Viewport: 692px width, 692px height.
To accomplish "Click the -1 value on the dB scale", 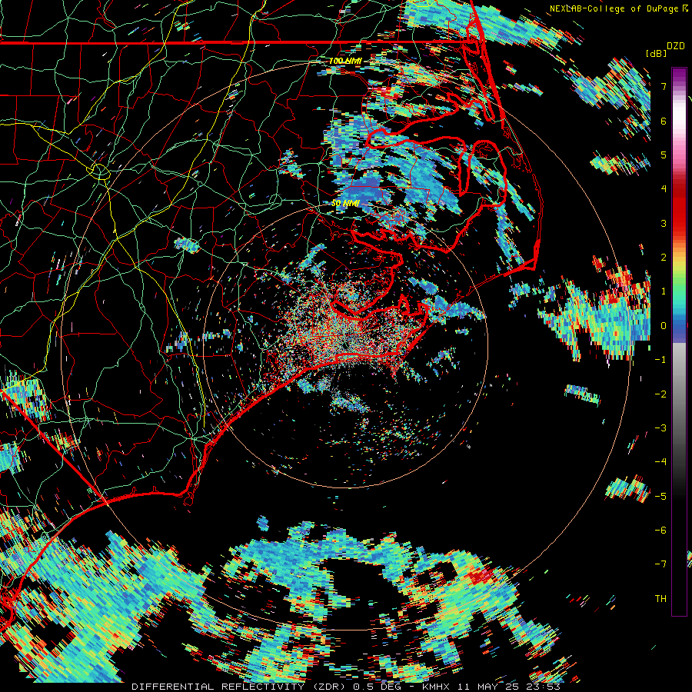I will (x=660, y=360).
